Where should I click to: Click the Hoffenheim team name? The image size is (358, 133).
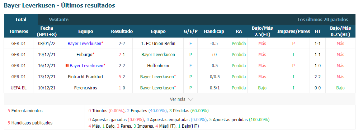pyautogui.click(x=158, y=66)
